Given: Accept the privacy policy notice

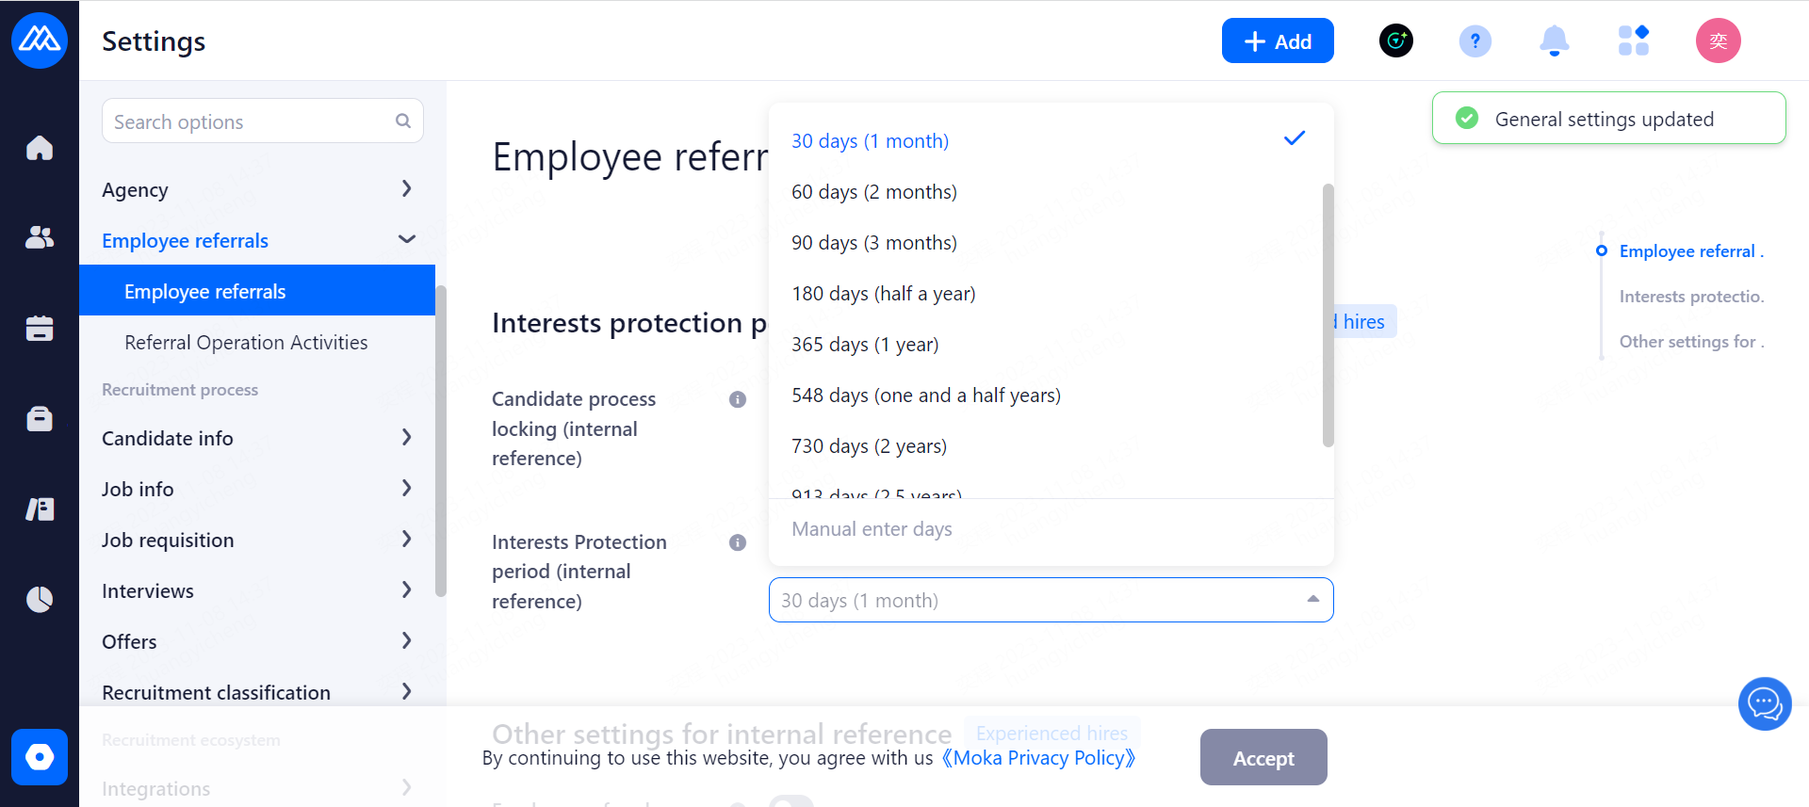Looking at the screenshot, I should click(1263, 758).
